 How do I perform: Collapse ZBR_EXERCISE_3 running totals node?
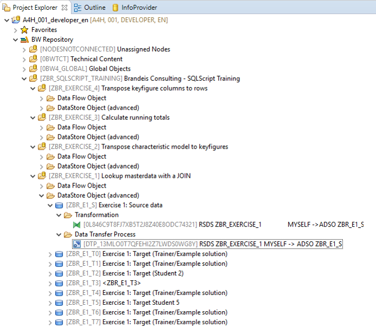(x=33, y=118)
